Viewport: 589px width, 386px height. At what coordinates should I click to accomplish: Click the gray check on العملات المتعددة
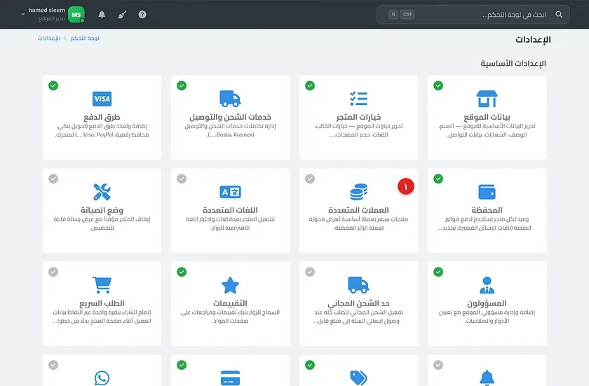coord(310,179)
